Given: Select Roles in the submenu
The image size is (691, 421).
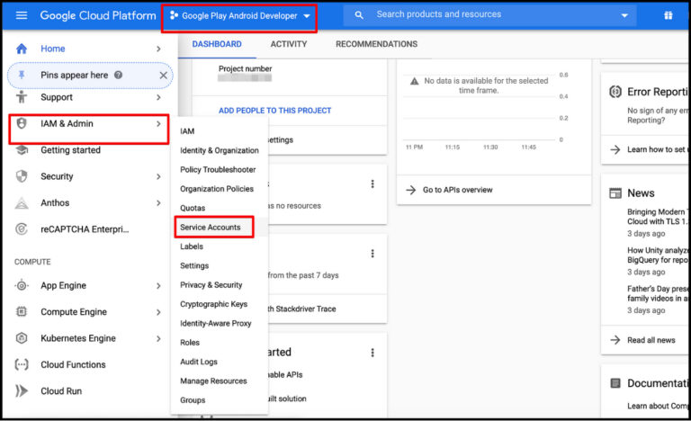Looking at the screenshot, I should pyautogui.click(x=190, y=343).
